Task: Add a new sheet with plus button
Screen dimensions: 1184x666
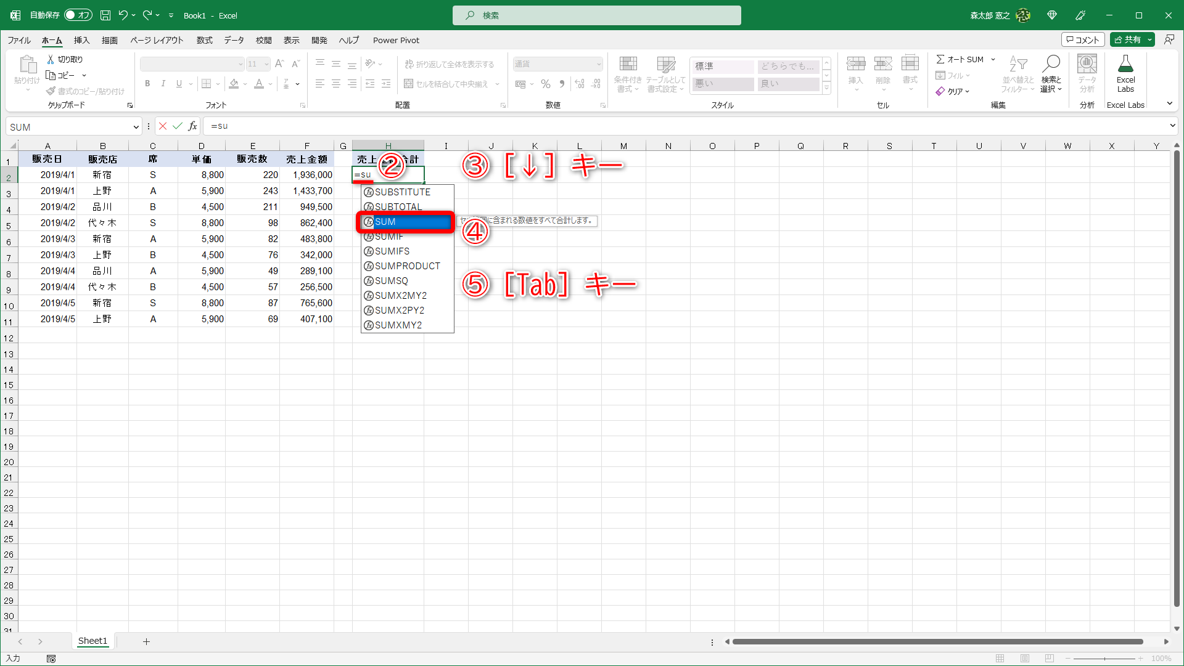Action: coord(146,641)
